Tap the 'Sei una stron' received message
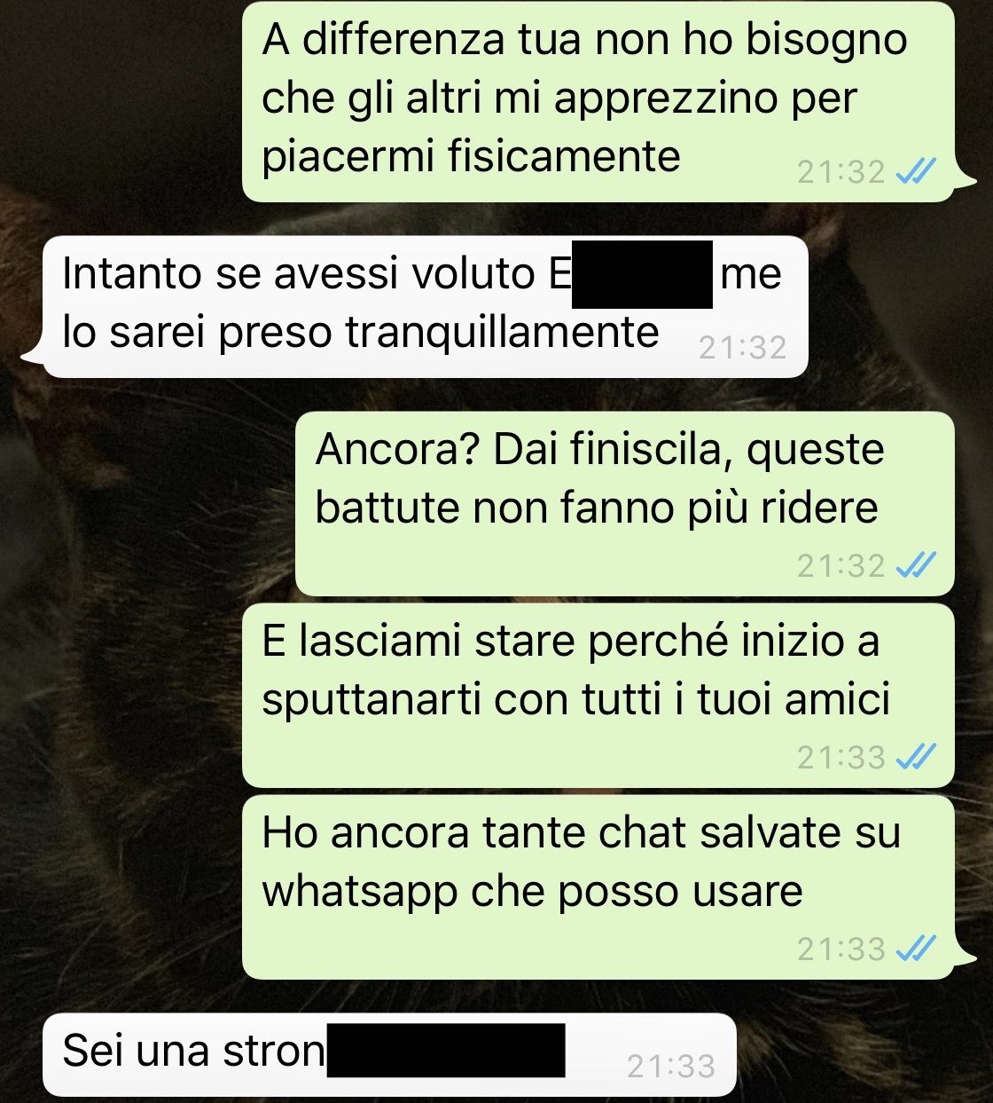Image resolution: width=993 pixels, height=1103 pixels. (x=390, y=1055)
